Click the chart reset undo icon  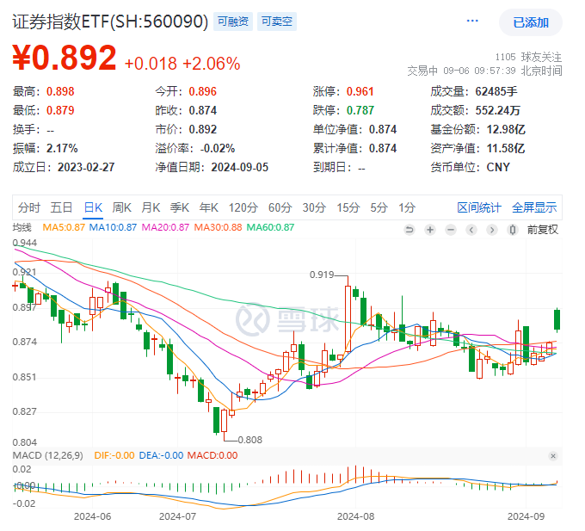(x=409, y=230)
